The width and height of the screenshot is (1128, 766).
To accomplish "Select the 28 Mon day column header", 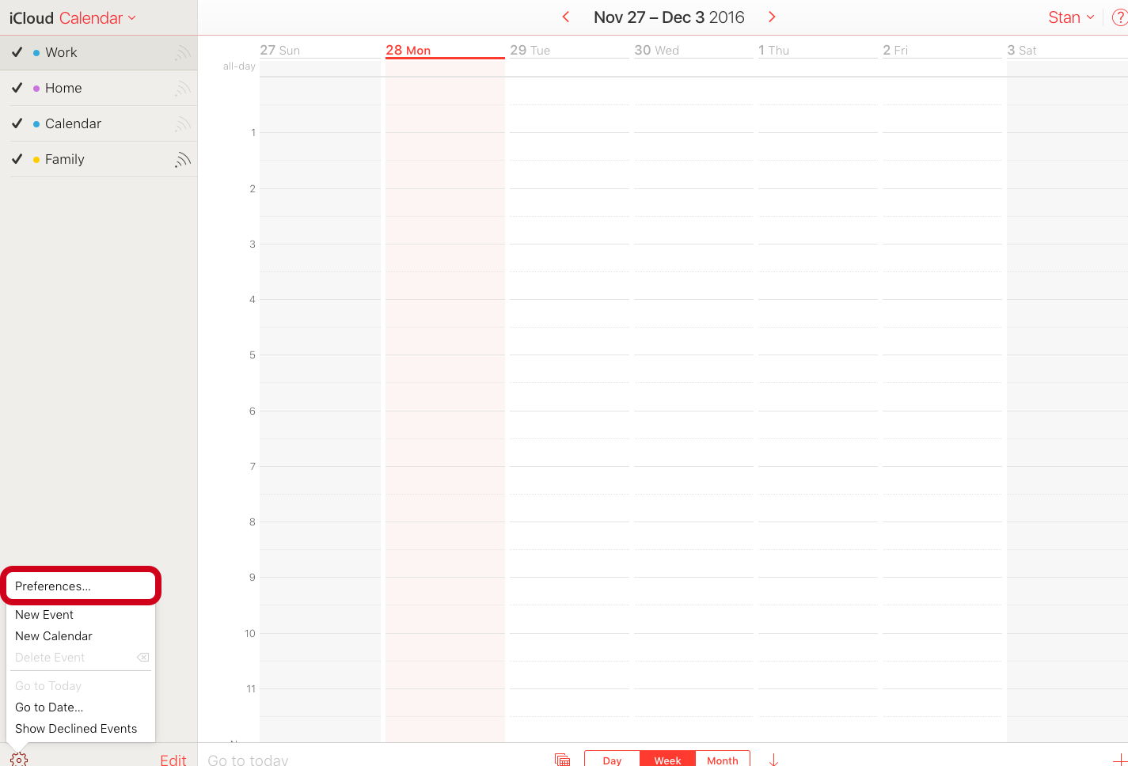I will point(409,49).
